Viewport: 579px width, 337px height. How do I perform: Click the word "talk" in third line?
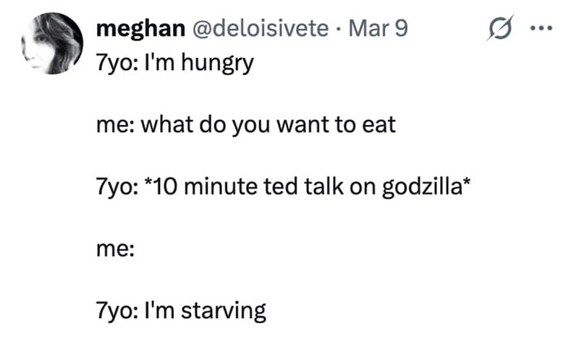312,188
